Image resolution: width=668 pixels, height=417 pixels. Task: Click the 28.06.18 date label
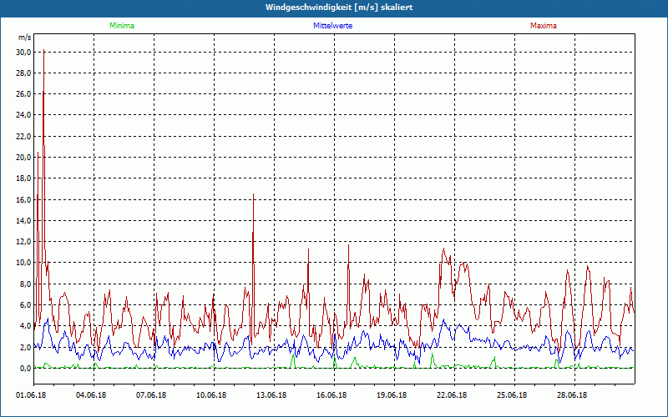coord(572,395)
